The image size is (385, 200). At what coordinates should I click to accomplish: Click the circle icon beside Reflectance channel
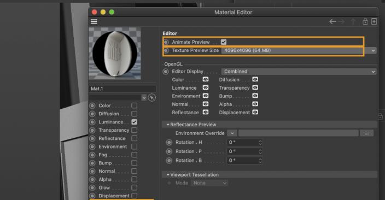click(x=92, y=138)
